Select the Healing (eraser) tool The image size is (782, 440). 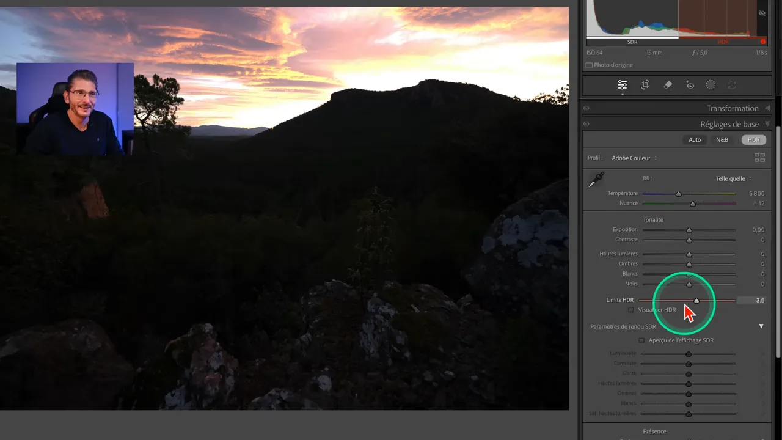coord(667,84)
